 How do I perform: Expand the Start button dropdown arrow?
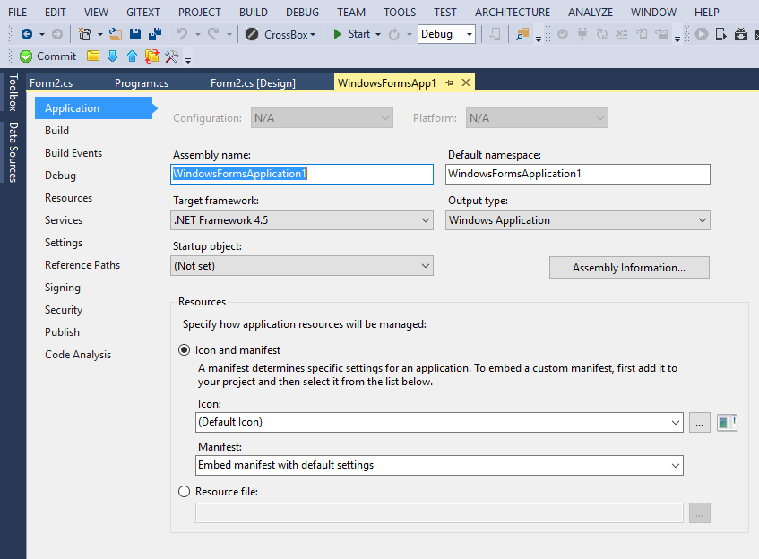[x=378, y=35]
